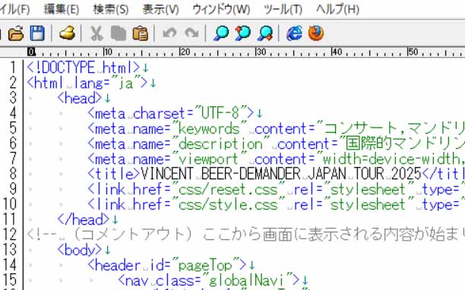Open the 表示(V) menu

[x=161, y=9]
